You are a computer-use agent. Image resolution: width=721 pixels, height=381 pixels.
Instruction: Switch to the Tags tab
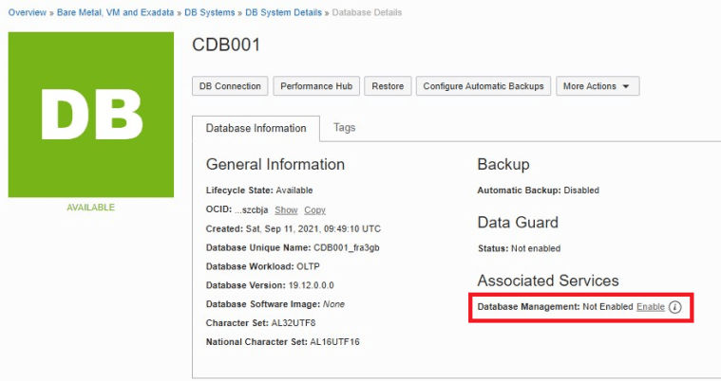pos(345,127)
